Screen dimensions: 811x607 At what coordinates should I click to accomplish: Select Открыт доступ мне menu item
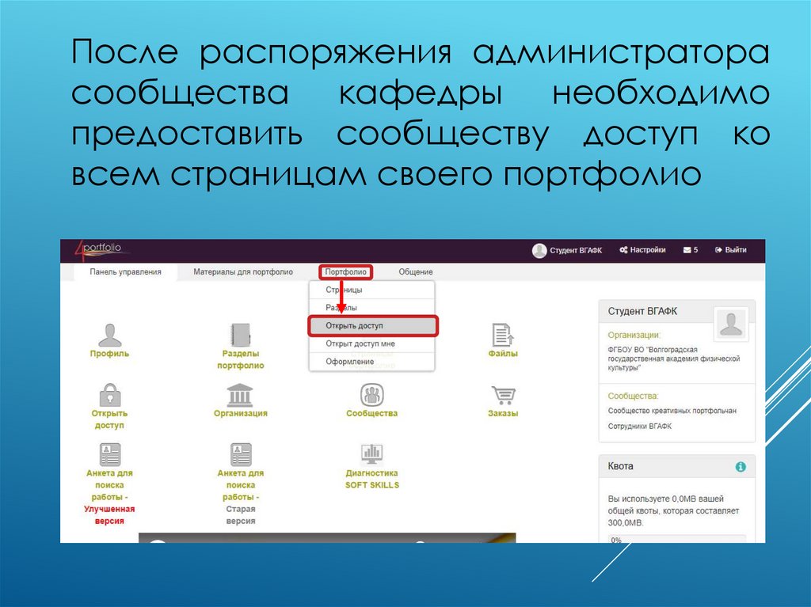pos(371,343)
